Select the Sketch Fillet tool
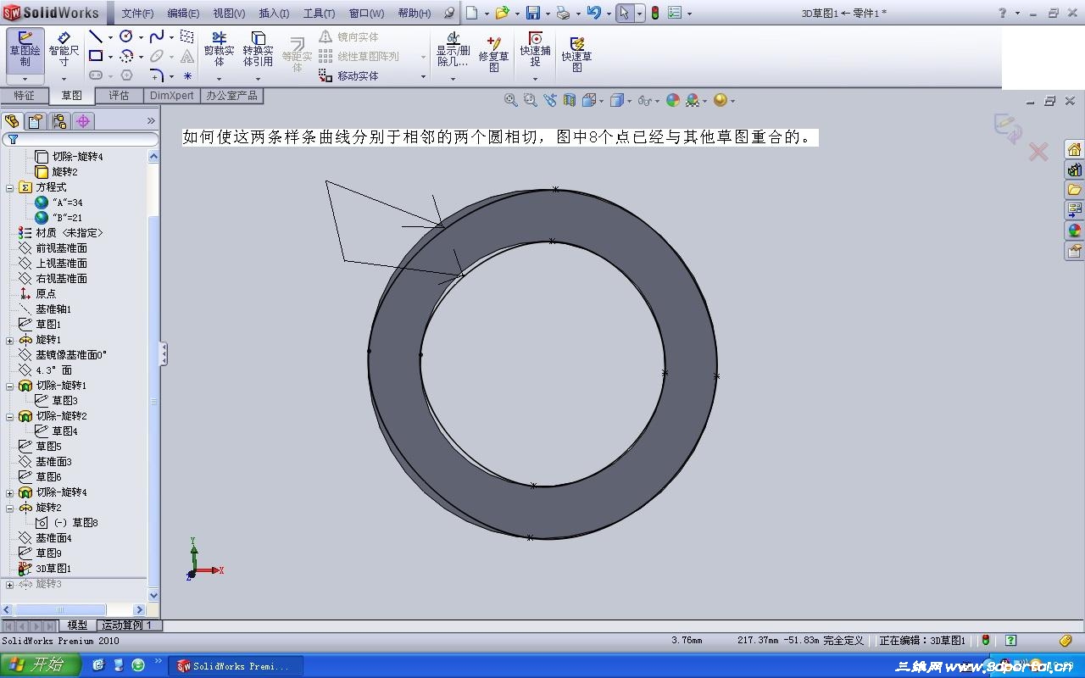 (x=157, y=75)
